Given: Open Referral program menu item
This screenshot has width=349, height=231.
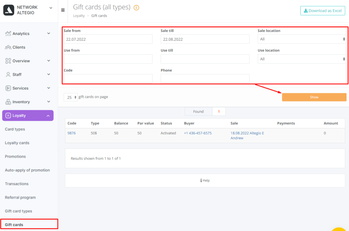Looking at the screenshot, I should [x=20, y=198].
